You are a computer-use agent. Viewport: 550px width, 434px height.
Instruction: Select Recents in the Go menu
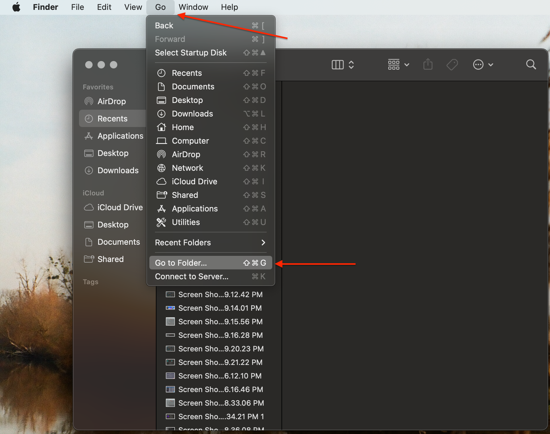(x=211, y=73)
